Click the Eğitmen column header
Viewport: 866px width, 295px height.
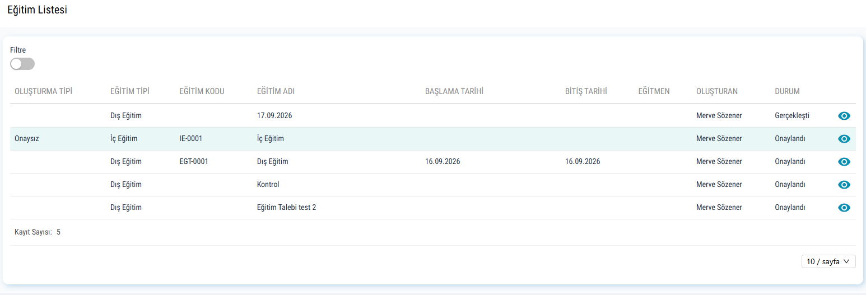click(654, 91)
